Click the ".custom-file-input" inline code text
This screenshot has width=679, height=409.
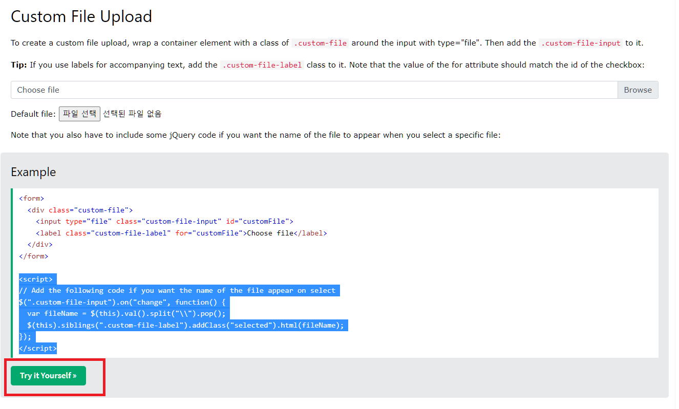coord(581,43)
